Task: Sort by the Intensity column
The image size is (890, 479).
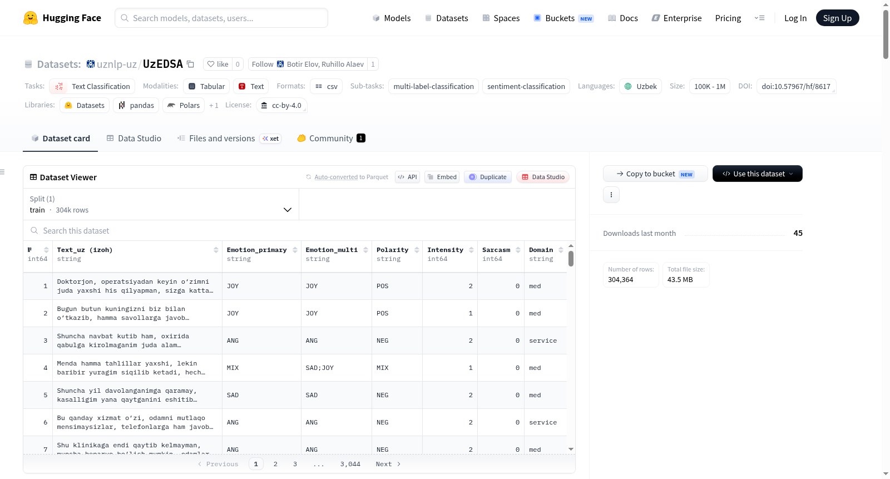Action: tap(471, 250)
